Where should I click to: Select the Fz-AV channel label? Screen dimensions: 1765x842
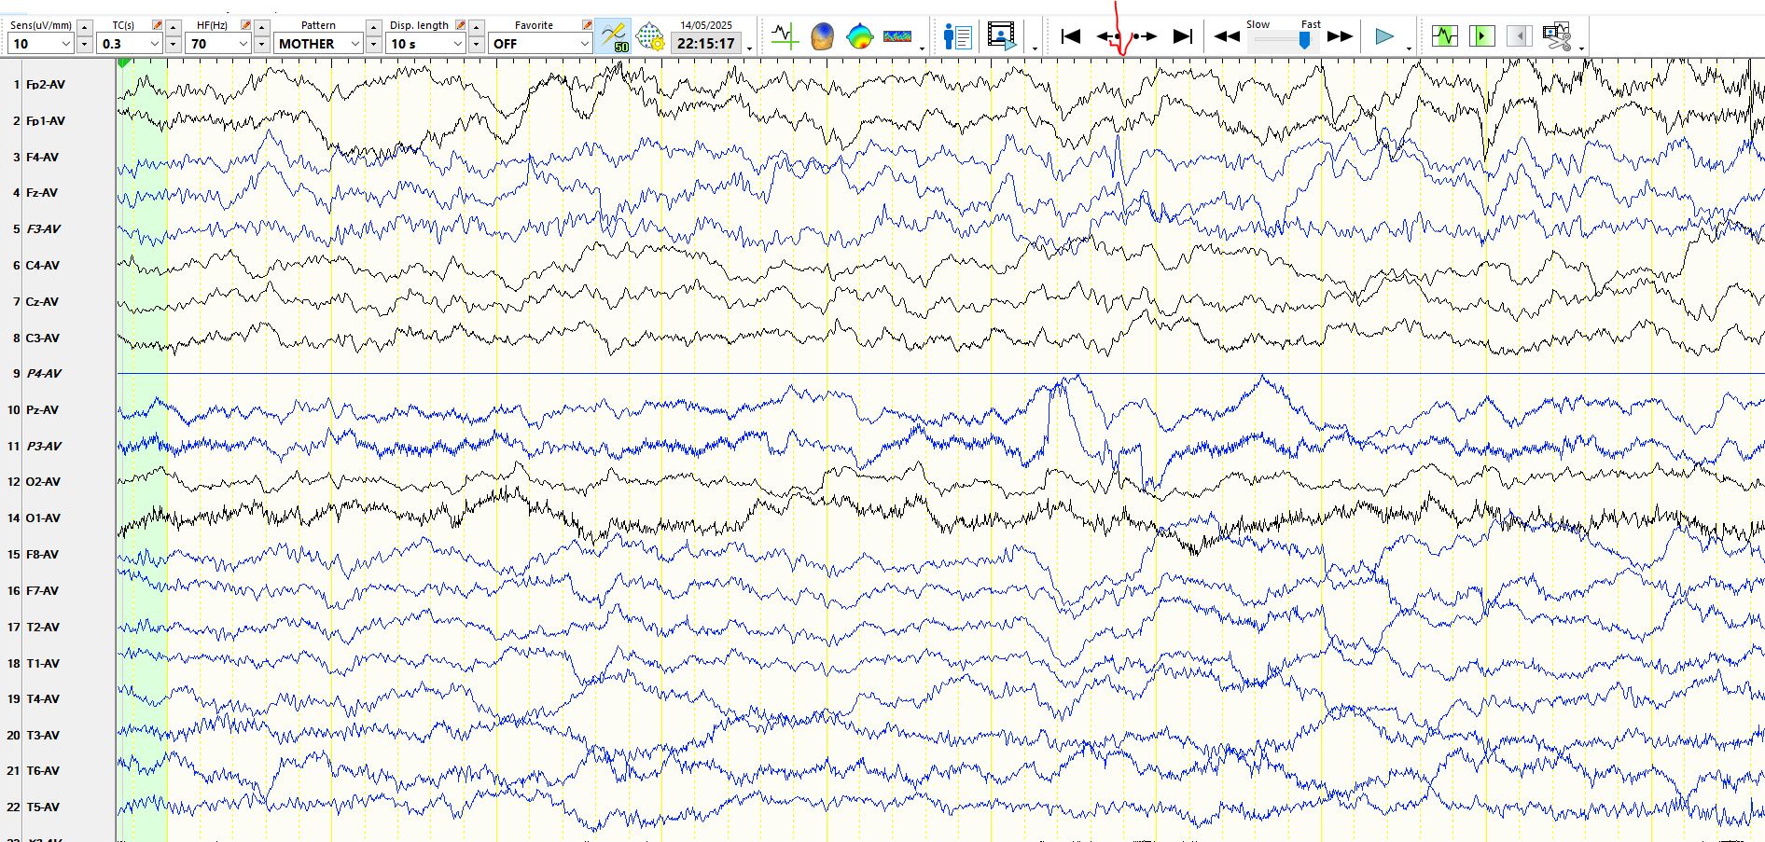click(42, 193)
